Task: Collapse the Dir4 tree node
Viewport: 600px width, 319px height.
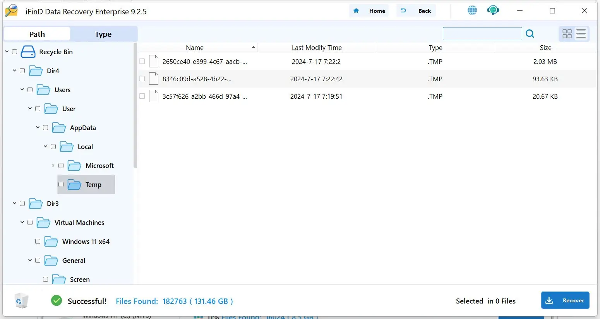Action: [x=15, y=70]
